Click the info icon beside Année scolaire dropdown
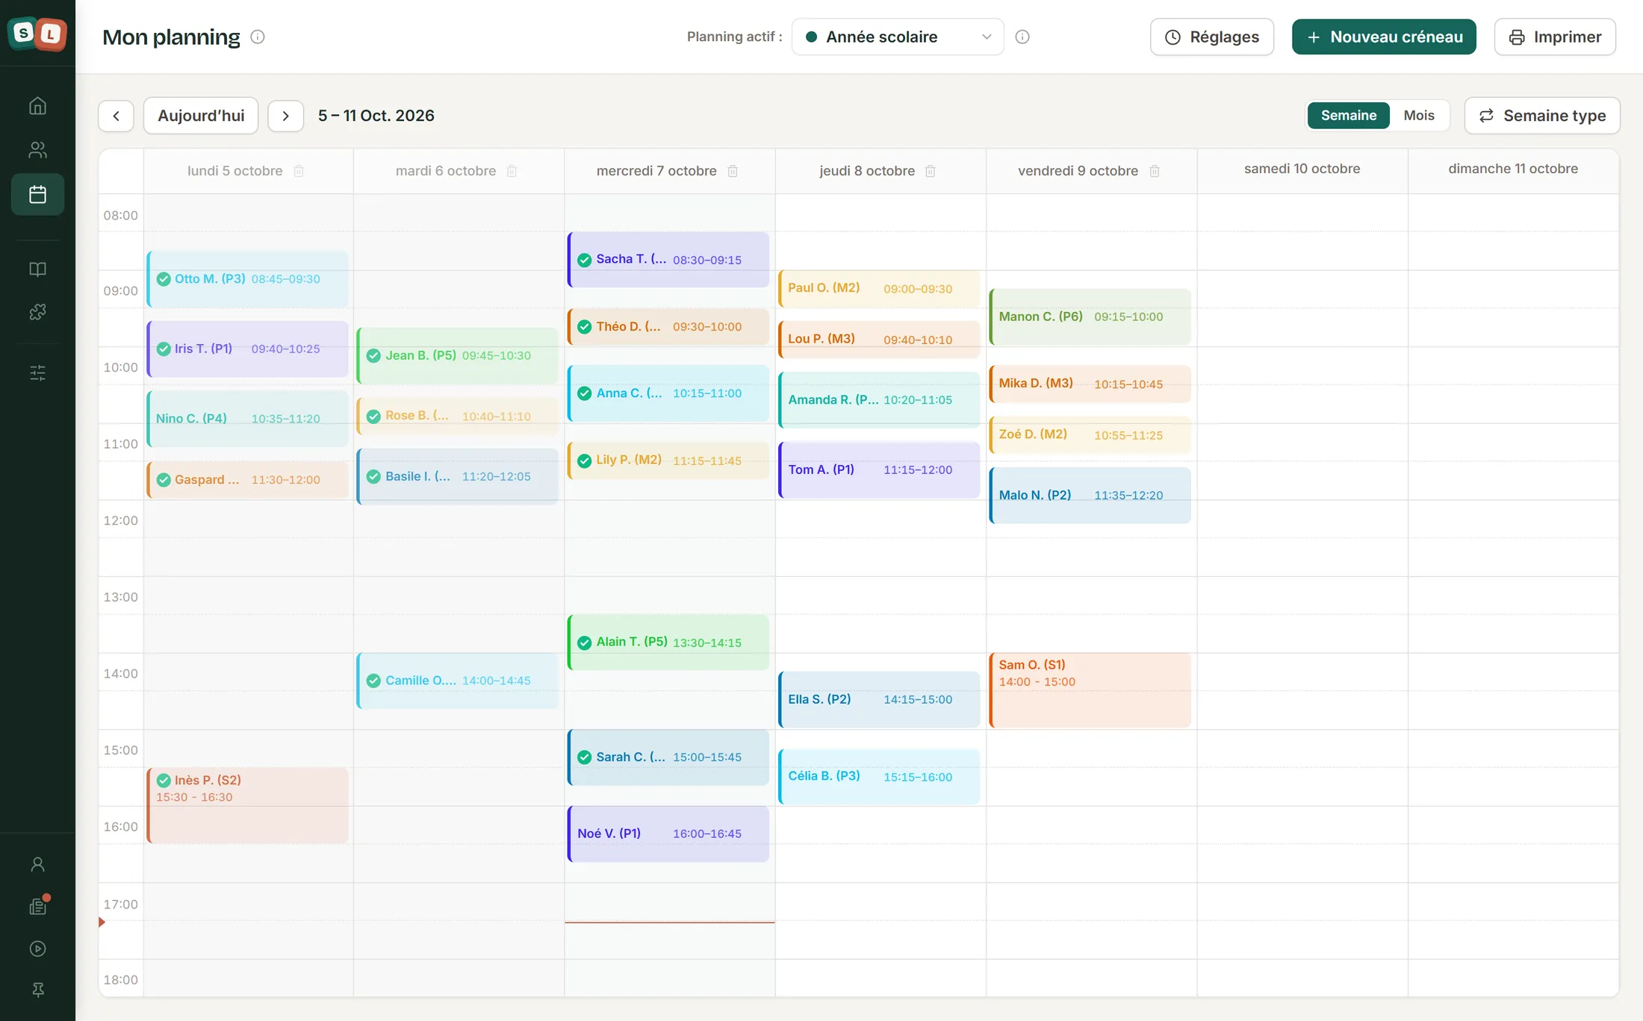The width and height of the screenshot is (1643, 1021). click(x=1022, y=37)
